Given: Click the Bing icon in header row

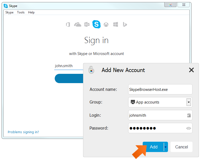Looking at the screenshot, I should (x=125, y=24).
